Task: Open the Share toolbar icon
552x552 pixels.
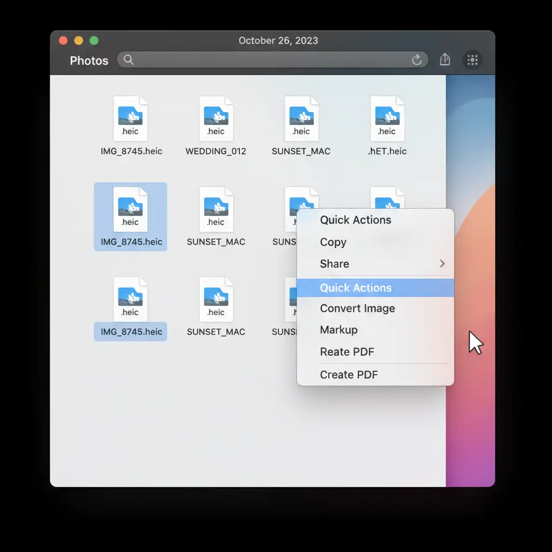Action: tap(445, 60)
